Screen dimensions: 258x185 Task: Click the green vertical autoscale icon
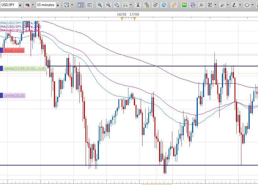(x=138, y=5)
